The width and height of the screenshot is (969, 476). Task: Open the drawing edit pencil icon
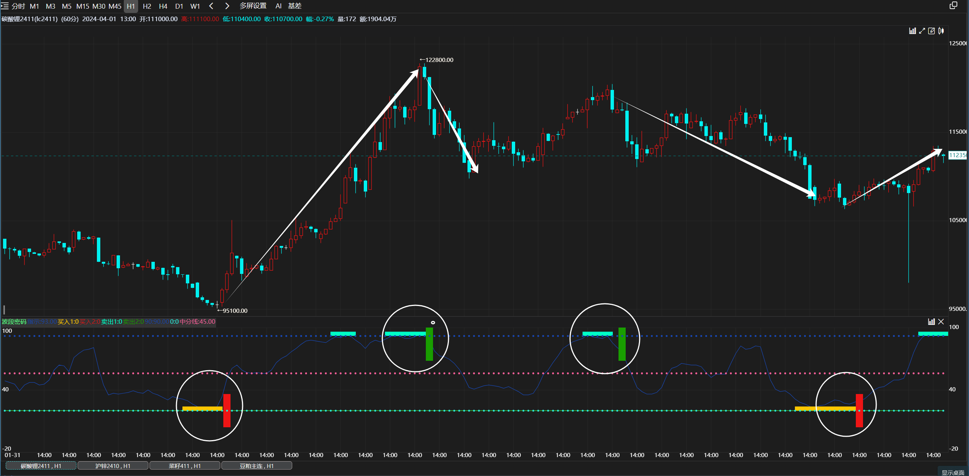point(932,31)
